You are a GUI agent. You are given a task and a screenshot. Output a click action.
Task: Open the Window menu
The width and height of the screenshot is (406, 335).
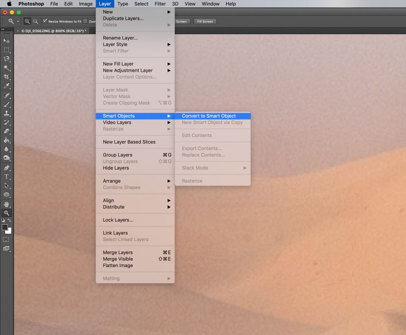(x=211, y=4)
